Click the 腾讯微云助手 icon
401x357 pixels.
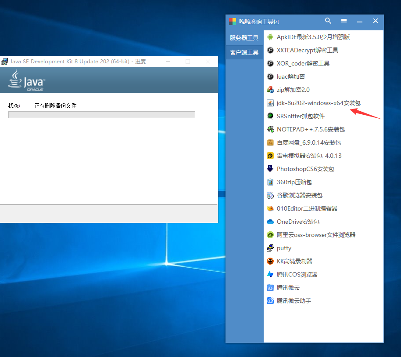click(270, 301)
